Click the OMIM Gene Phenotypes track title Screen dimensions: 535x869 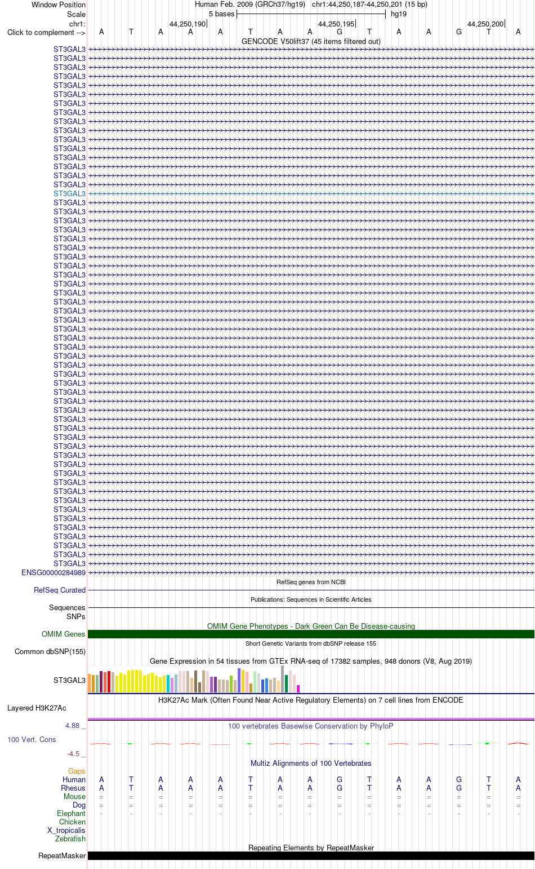[x=311, y=626]
